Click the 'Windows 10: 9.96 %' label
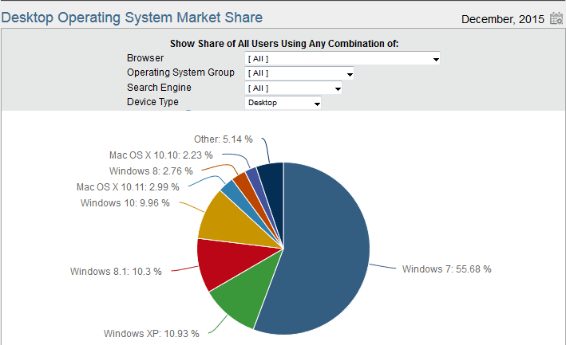Image resolution: width=566 pixels, height=345 pixels. (125, 202)
